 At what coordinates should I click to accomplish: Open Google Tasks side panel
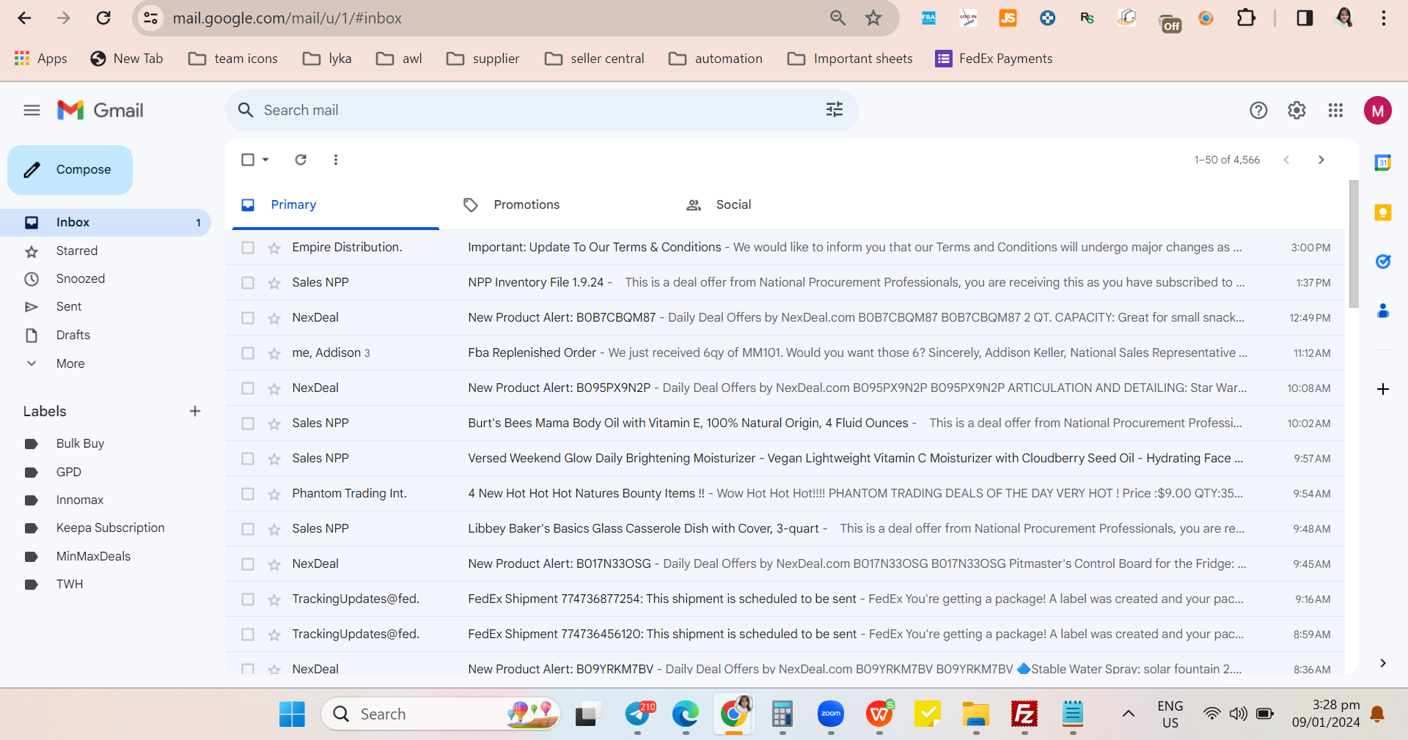click(1383, 262)
